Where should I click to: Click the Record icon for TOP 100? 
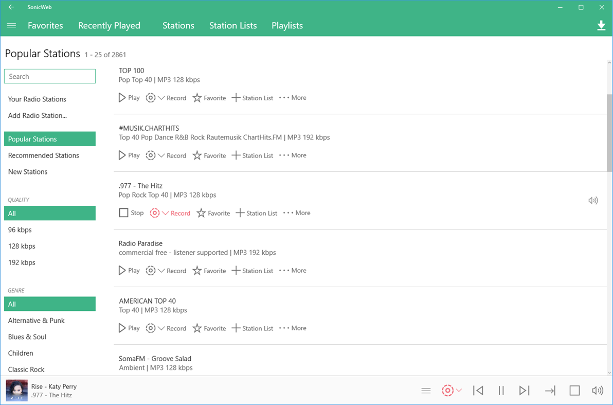151,97
